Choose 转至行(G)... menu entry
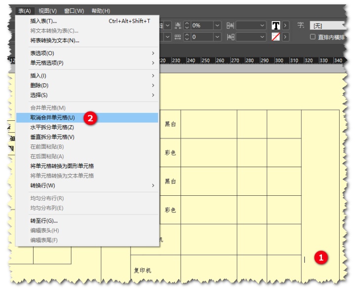The width and height of the screenshot is (355, 291). click(x=87, y=220)
